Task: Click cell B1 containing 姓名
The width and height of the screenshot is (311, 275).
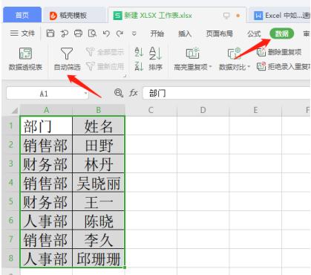Action: tap(99, 126)
